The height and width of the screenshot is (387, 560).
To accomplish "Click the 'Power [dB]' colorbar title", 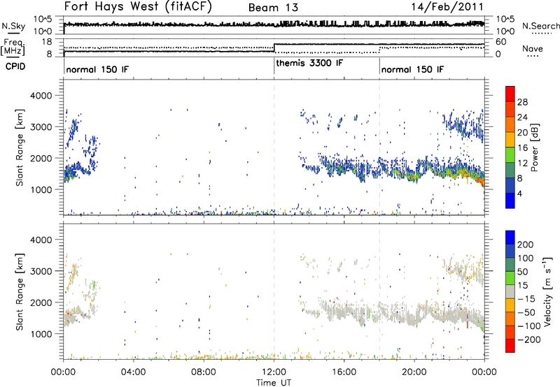I will click(534, 147).
